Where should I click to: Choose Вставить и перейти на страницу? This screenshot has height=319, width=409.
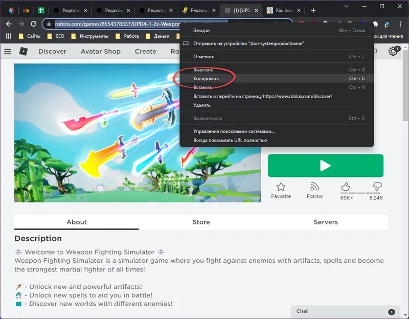pyautogui.click(x=277, y=96)
